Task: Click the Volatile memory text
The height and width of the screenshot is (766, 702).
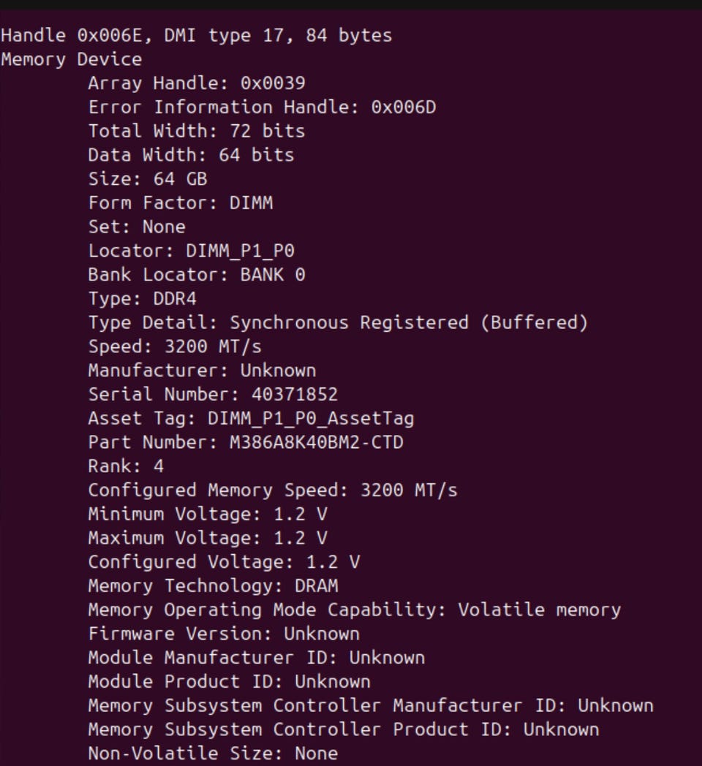Action: click(539, 610)
